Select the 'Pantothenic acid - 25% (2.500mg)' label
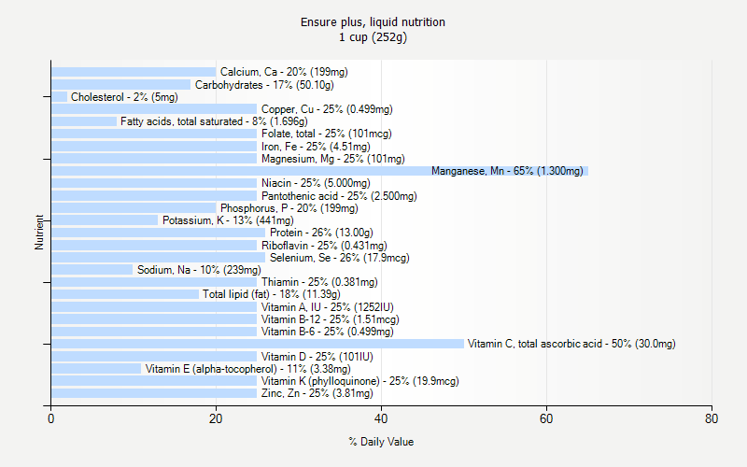This screenshot has width=747, height=467. [x=339, y=196]
